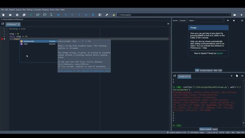Image resolution: width=245 pixels, height=138 pixels.
Task: Click here for additional help link
Action: pyautogui.click(x=84, y=71)
